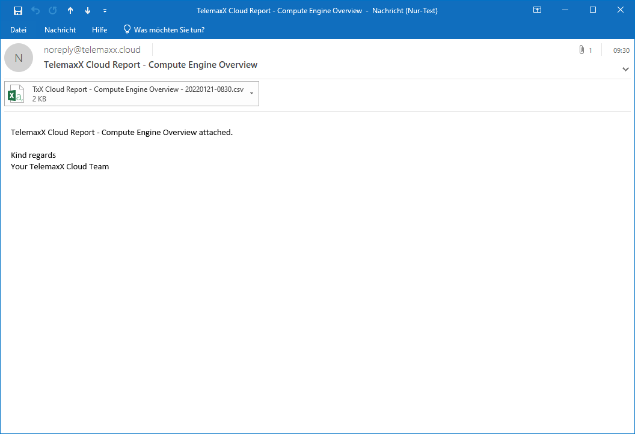Image resolution: width=635 pixels, height=434 pixels.
Task: Minimize the message window
Action: click(x=565, y=10)
